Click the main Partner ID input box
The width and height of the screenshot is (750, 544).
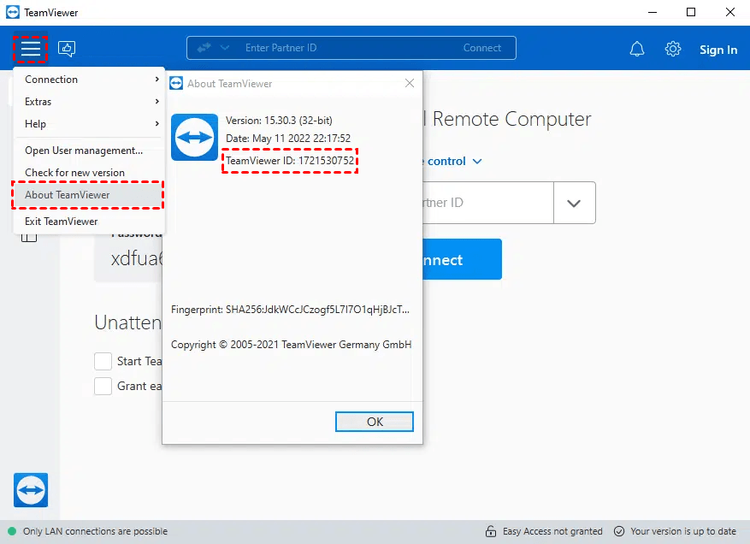pyautogui.click(x=487, y=203)
